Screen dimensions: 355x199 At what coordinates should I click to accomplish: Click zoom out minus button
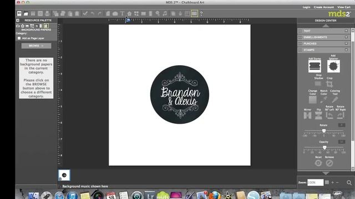tap(337, 182)
